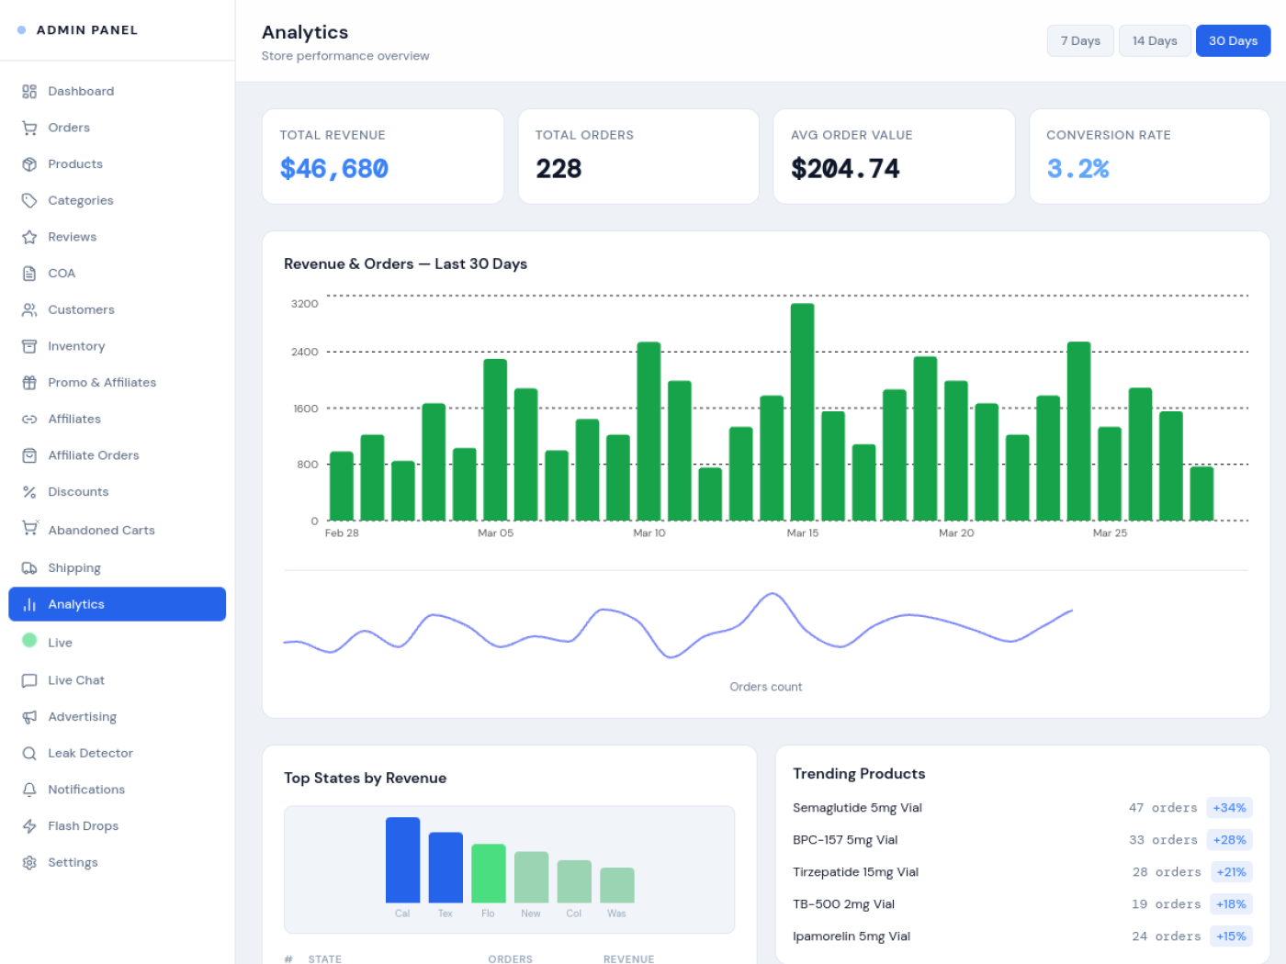Select the 14 Days filter
The height and width of the screenshot is (964, 1286).
(1155, 40)
